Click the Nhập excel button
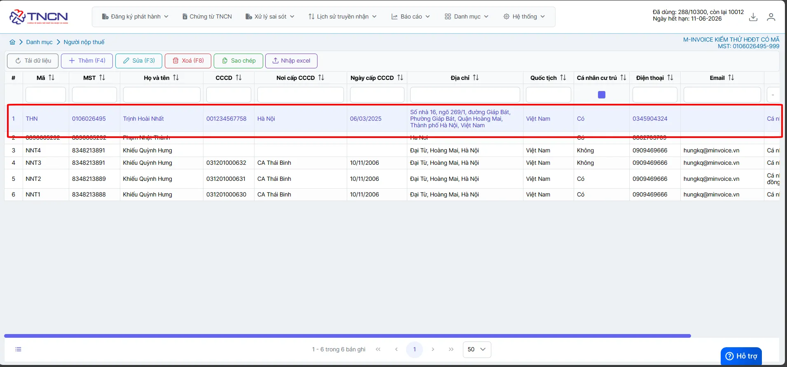This screenshot has width=787, height=367. click(x=291, y=61)
